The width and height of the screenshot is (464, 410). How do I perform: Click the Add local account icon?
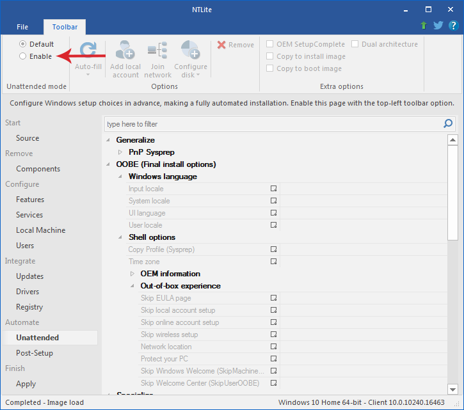click(125, 50)
